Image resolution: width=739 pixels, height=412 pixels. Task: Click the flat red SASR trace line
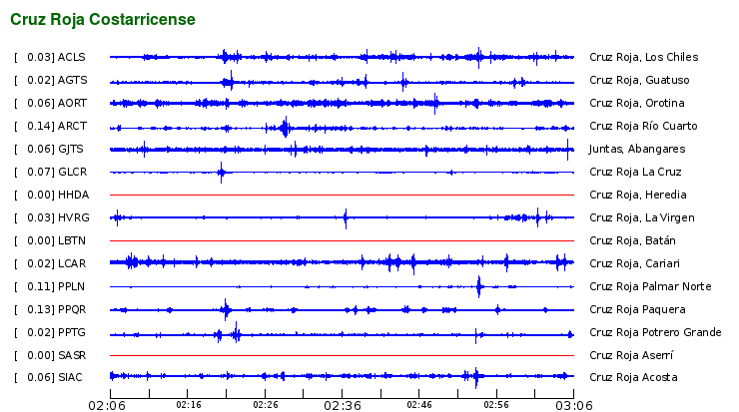[x=342, y=355]
